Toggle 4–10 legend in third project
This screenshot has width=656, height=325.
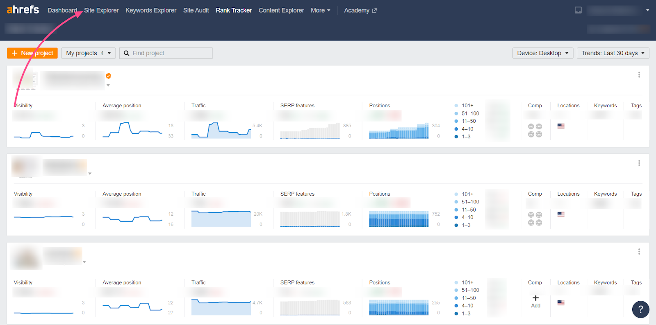[x=464, y=306]
